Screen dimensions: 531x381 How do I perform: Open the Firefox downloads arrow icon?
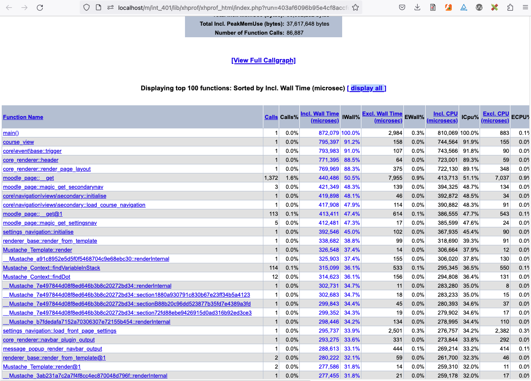click(x=418, y=7)
